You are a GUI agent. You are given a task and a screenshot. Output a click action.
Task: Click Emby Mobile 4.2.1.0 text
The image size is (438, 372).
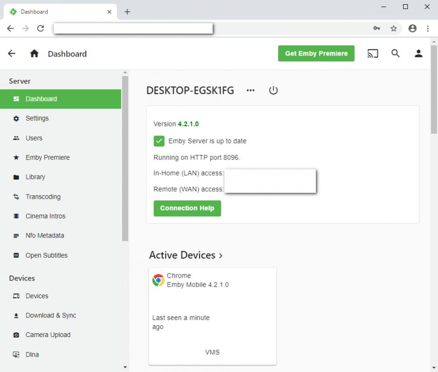click(198, 285)
